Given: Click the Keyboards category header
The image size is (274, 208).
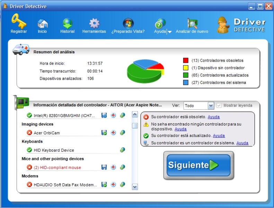Looking at the screenshot, I should [x=32, y=141].
